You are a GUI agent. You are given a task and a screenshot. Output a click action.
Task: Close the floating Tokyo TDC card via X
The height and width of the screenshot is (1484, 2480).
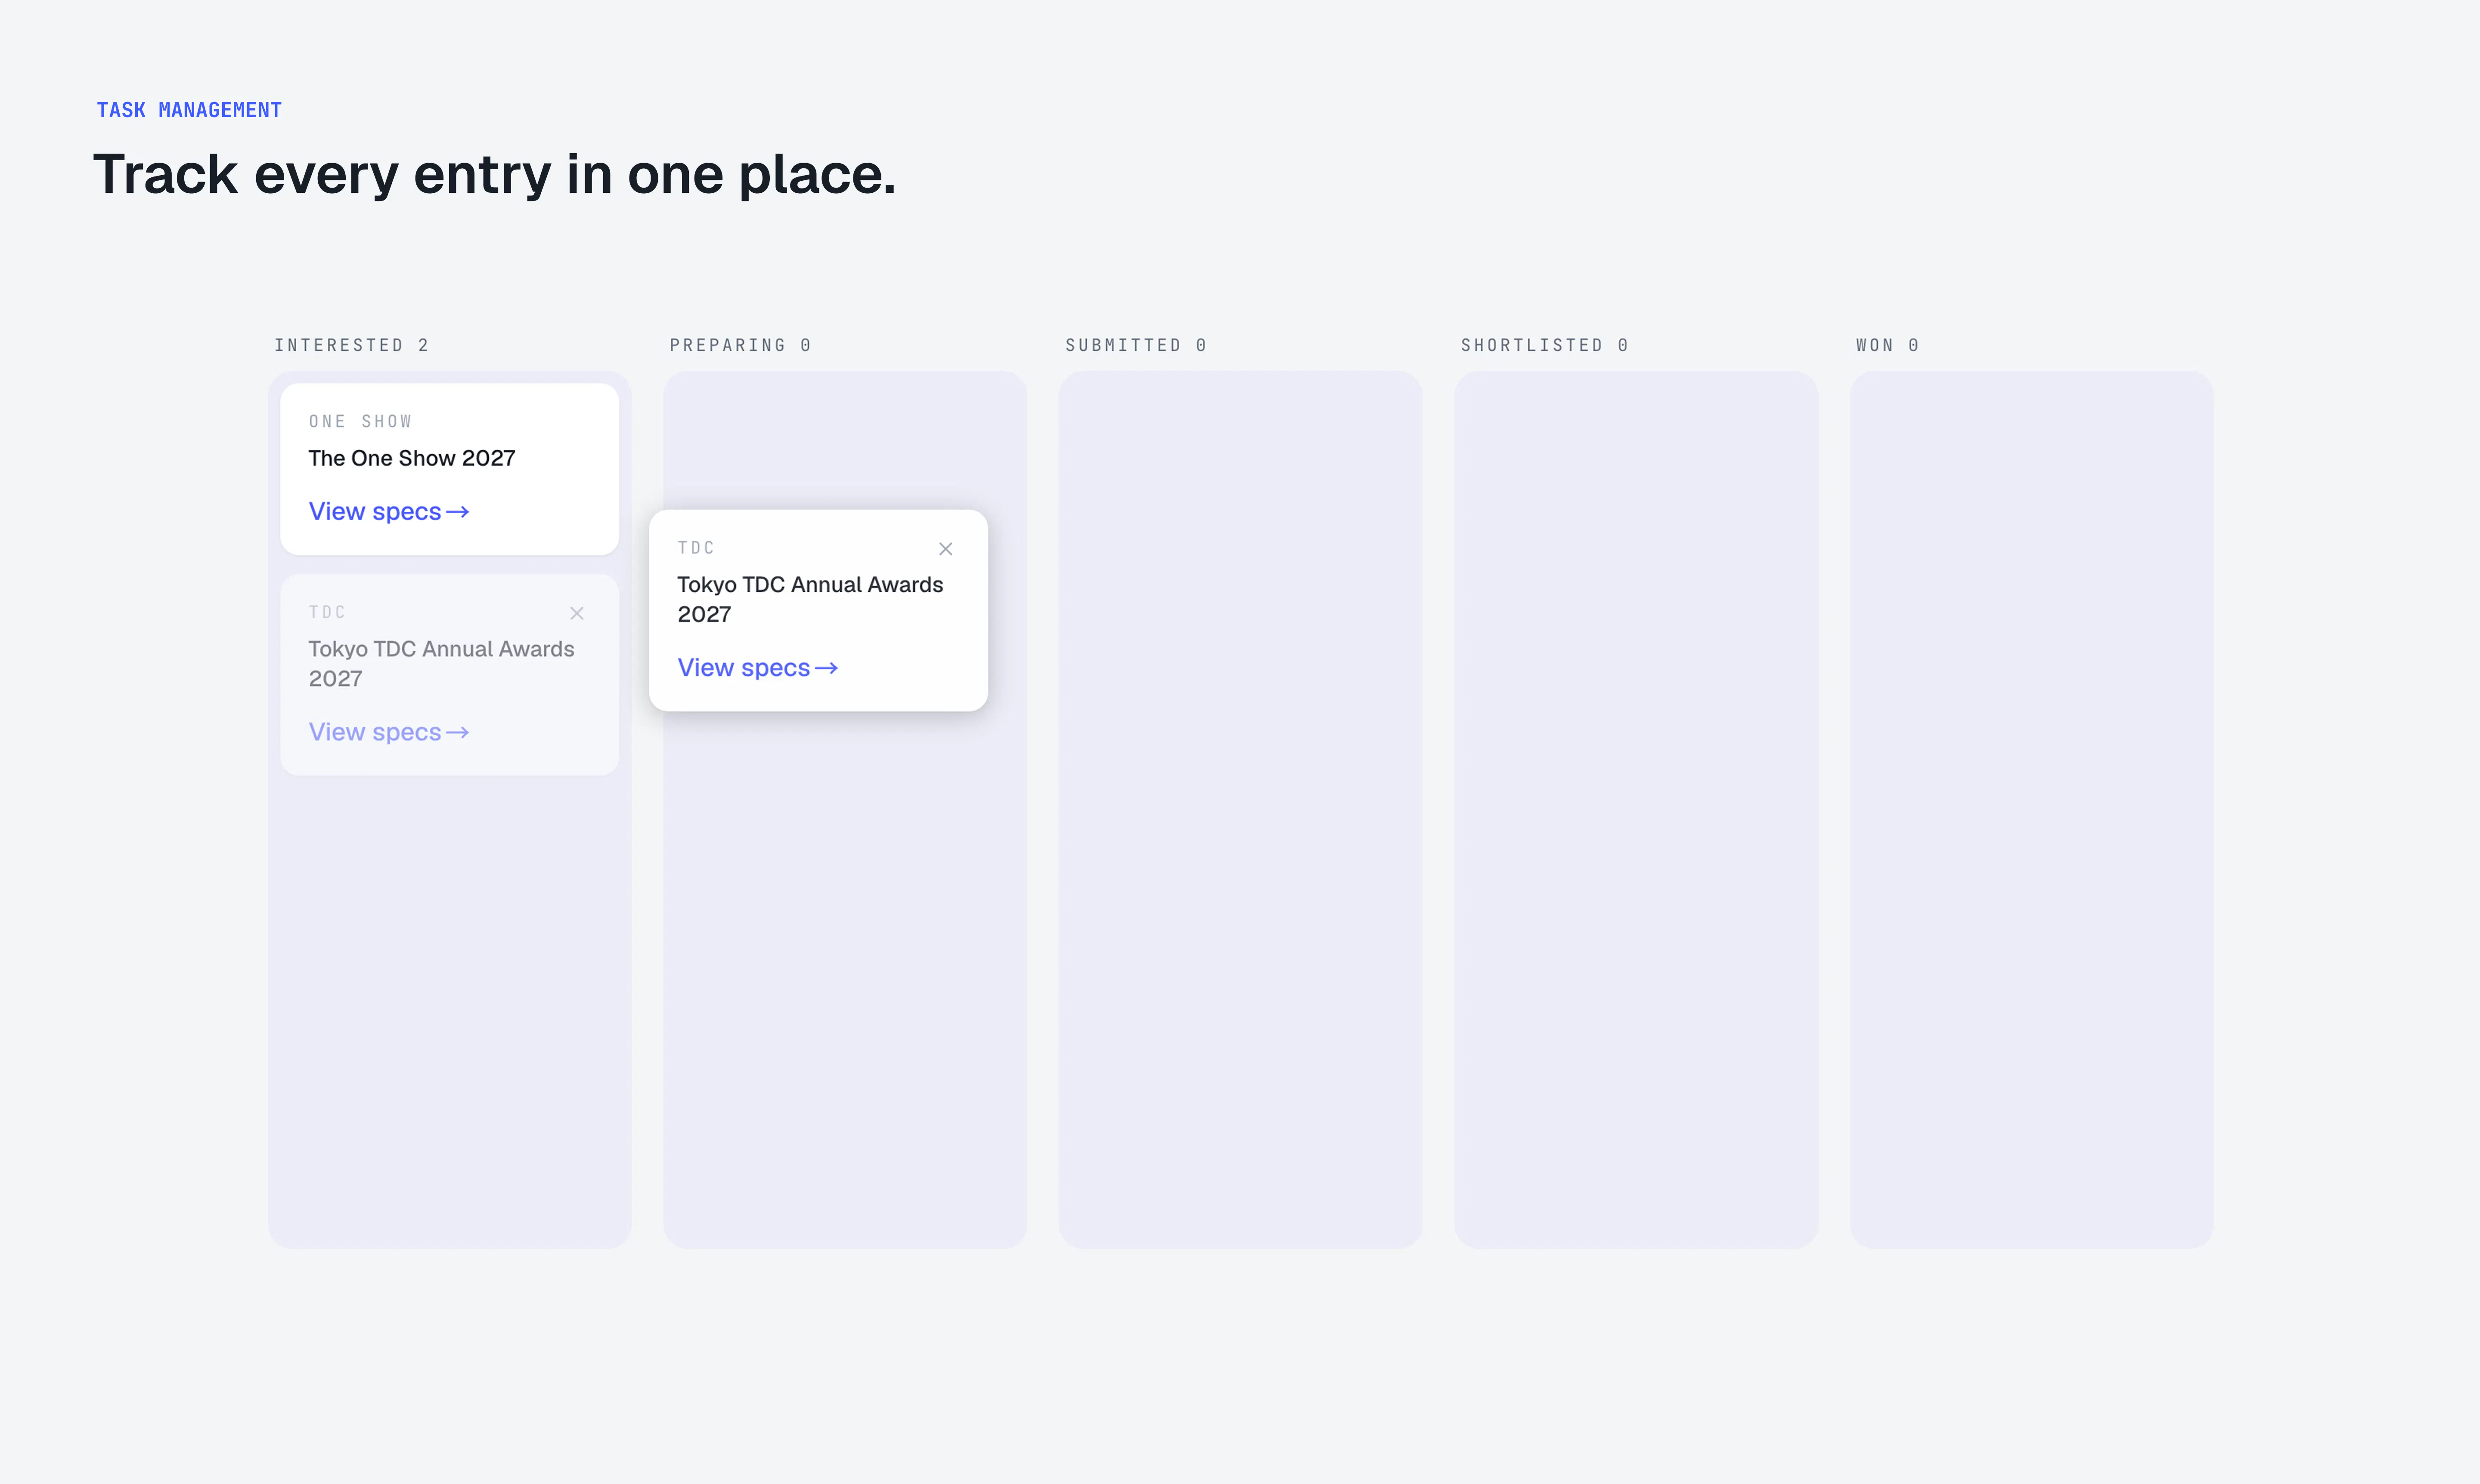tap(945, 549)
